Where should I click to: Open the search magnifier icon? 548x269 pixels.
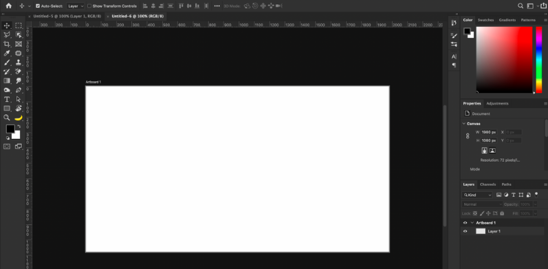click(520, 6)
